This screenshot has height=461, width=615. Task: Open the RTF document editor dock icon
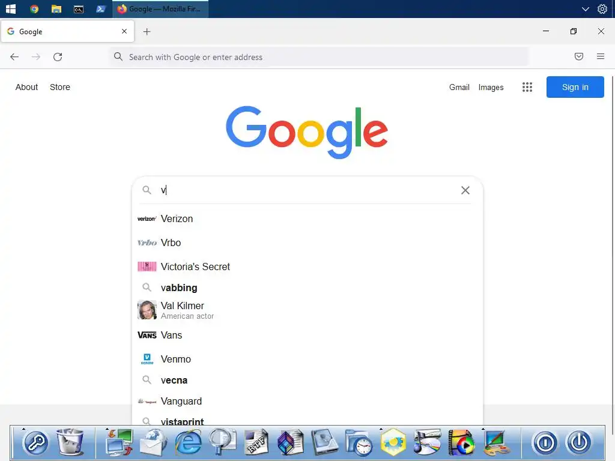(256, 442)
